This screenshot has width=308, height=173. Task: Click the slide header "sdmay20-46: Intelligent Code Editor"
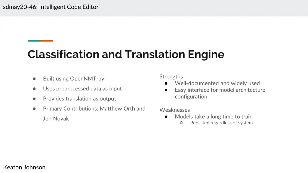click(x=51, y=7)
